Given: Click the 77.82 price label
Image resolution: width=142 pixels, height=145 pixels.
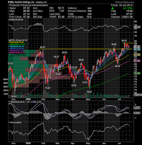Looking at the screenshot, I should 74,67.
